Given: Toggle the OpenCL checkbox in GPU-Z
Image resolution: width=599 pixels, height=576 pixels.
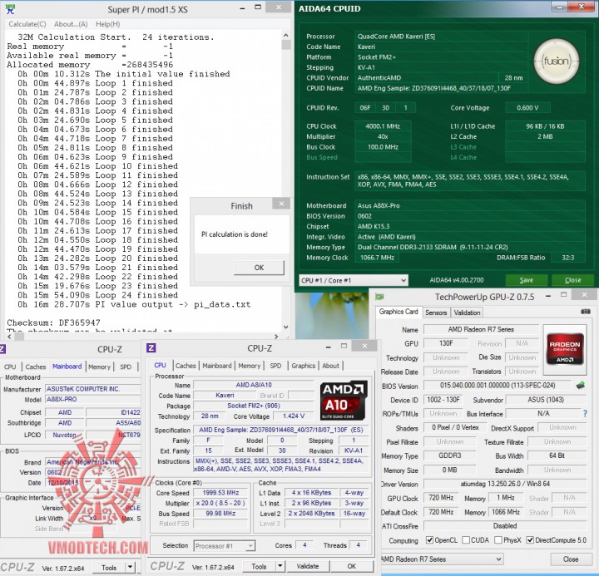Looking at the screenshot, I should click(x=430, y=540).
